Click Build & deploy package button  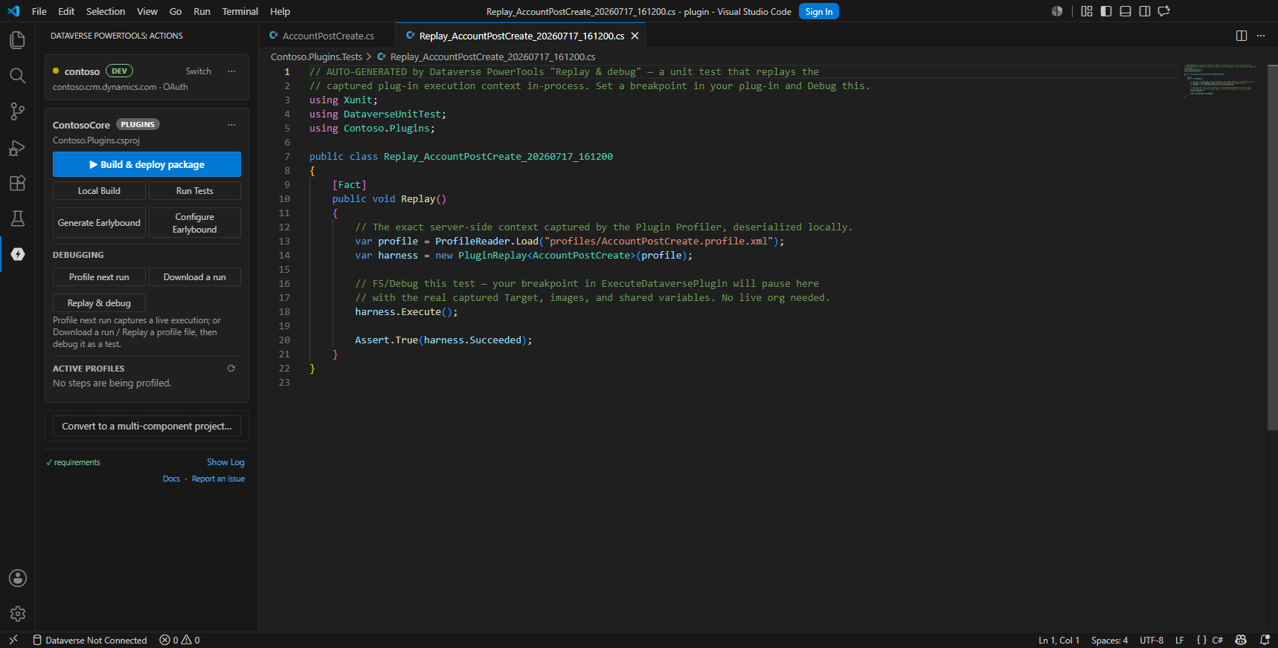(147, 164)
